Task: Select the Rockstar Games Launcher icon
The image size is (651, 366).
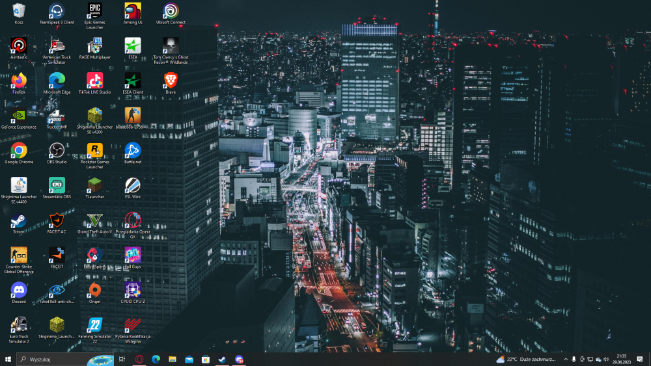Action: pyautogui.click(x=94, y=155)
